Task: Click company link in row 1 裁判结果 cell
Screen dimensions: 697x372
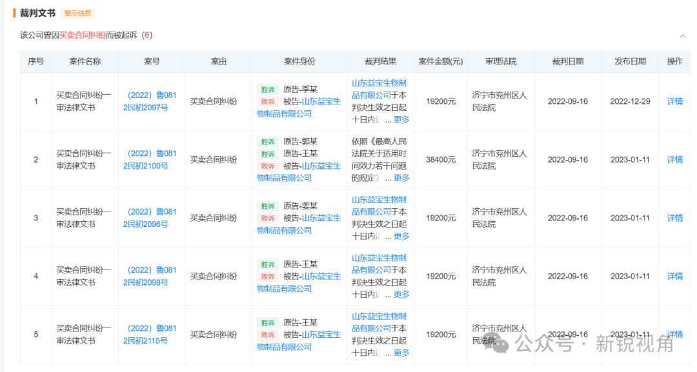Action: click(x=379, y=89)
